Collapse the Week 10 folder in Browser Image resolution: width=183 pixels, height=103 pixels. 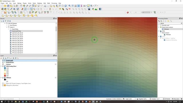click(x=7, y=27)
